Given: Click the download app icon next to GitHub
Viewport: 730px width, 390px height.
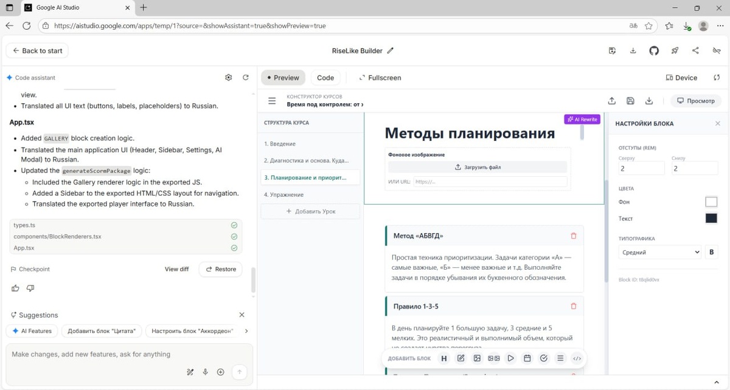Looking at the screenshot, I should pos(633,51).
